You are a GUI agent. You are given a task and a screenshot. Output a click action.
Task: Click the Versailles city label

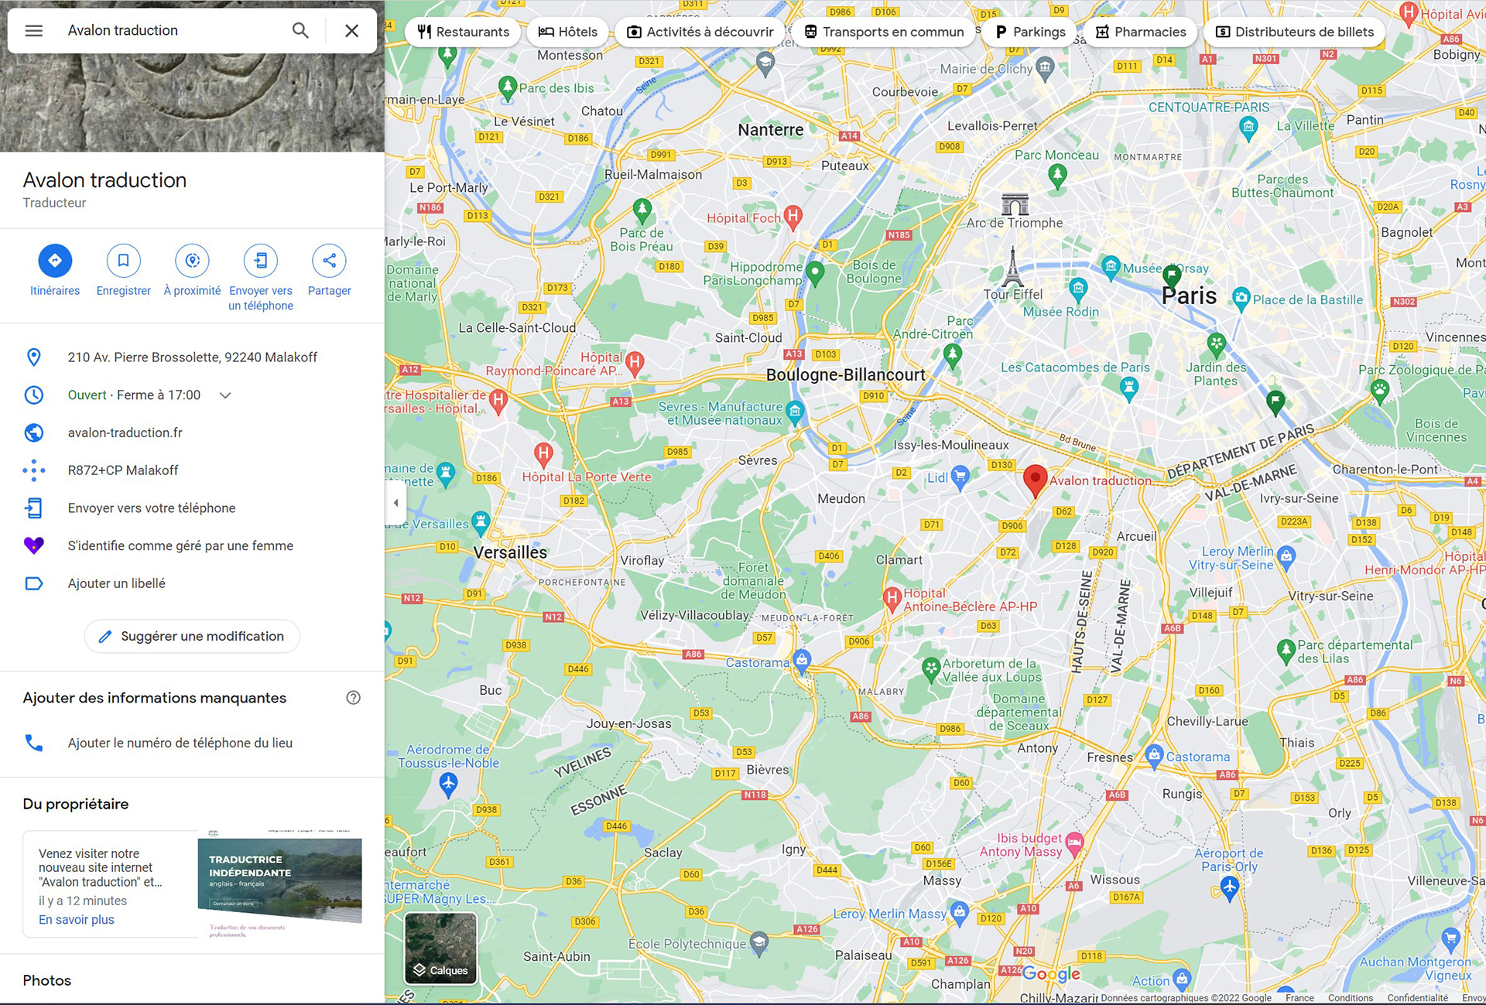[510, 552]
